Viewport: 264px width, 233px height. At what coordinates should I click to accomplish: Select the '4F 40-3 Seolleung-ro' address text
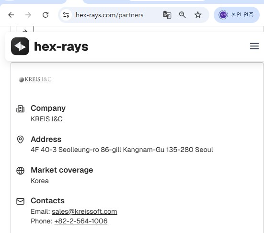(122, 150)
